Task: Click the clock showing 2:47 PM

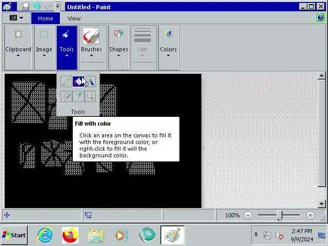Action: click(302, 235)
